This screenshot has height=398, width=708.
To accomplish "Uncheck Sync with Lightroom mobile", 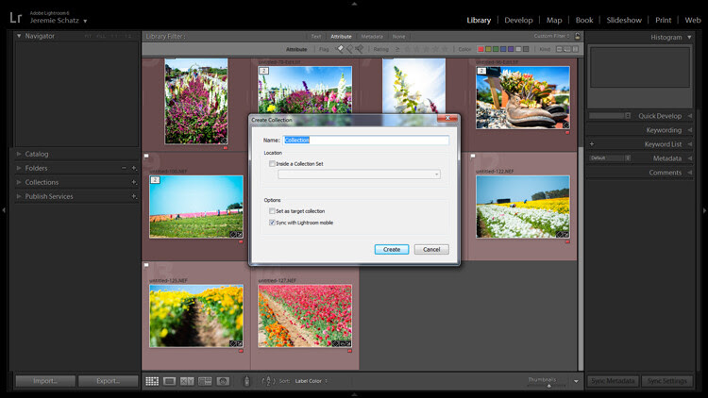I will click(x=272, y=223).
